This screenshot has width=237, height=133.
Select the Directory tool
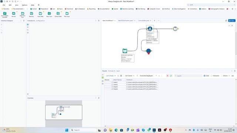31,14
